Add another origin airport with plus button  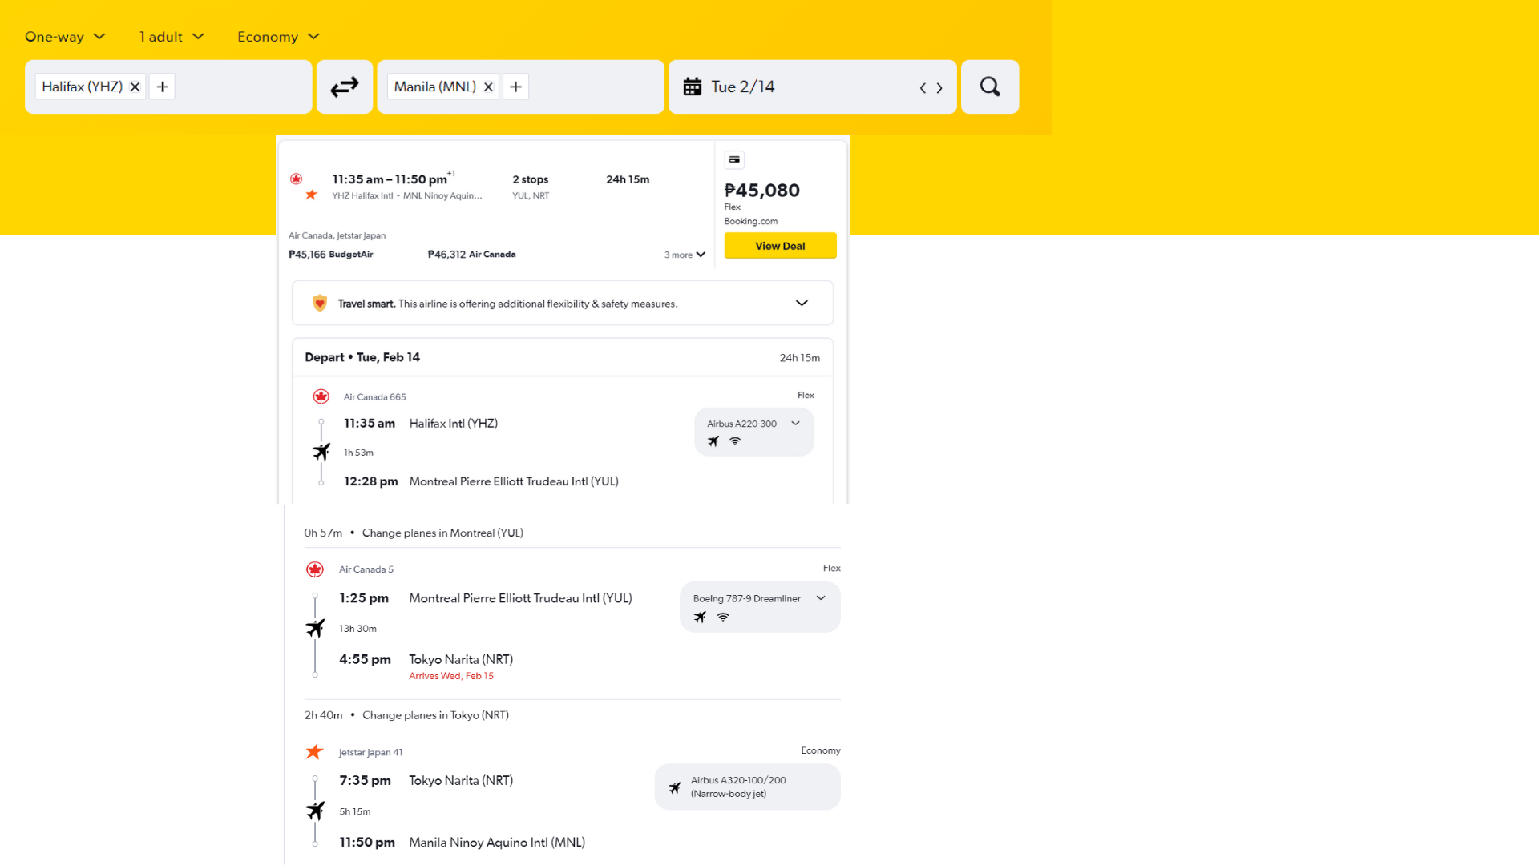(162, 86)
